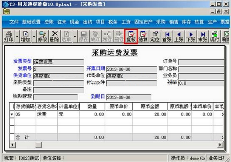Expand the dropdown arrow beside 增加
This screenshot has width=231, height=162.
(34, 36)
